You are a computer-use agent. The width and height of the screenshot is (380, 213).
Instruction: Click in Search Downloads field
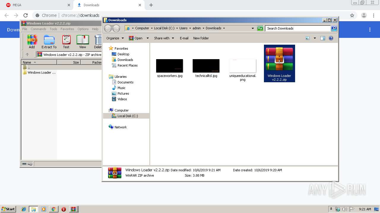[x=298, y=28]
